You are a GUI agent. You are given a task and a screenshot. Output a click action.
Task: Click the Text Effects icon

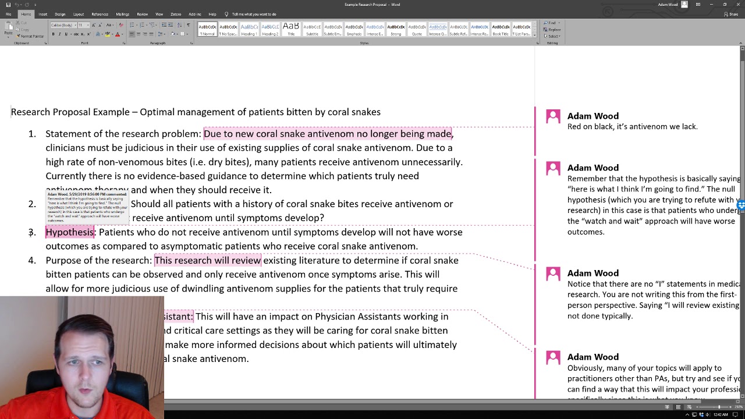point(98,34)
